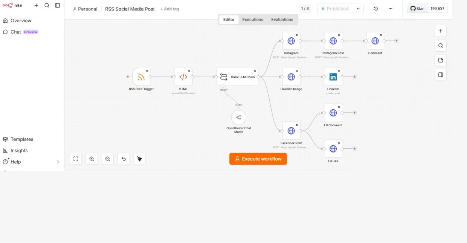Select the Instagram Post node
Viewport: 467px width, 243px height.
(x=333, y=41)
